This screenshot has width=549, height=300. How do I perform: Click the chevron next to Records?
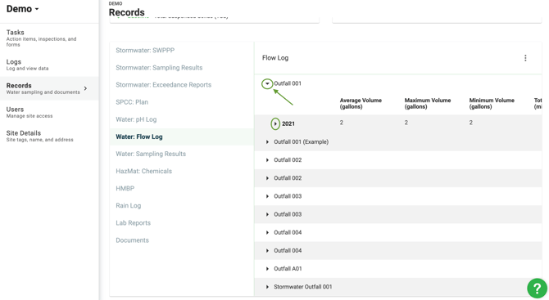pos(85,88)
